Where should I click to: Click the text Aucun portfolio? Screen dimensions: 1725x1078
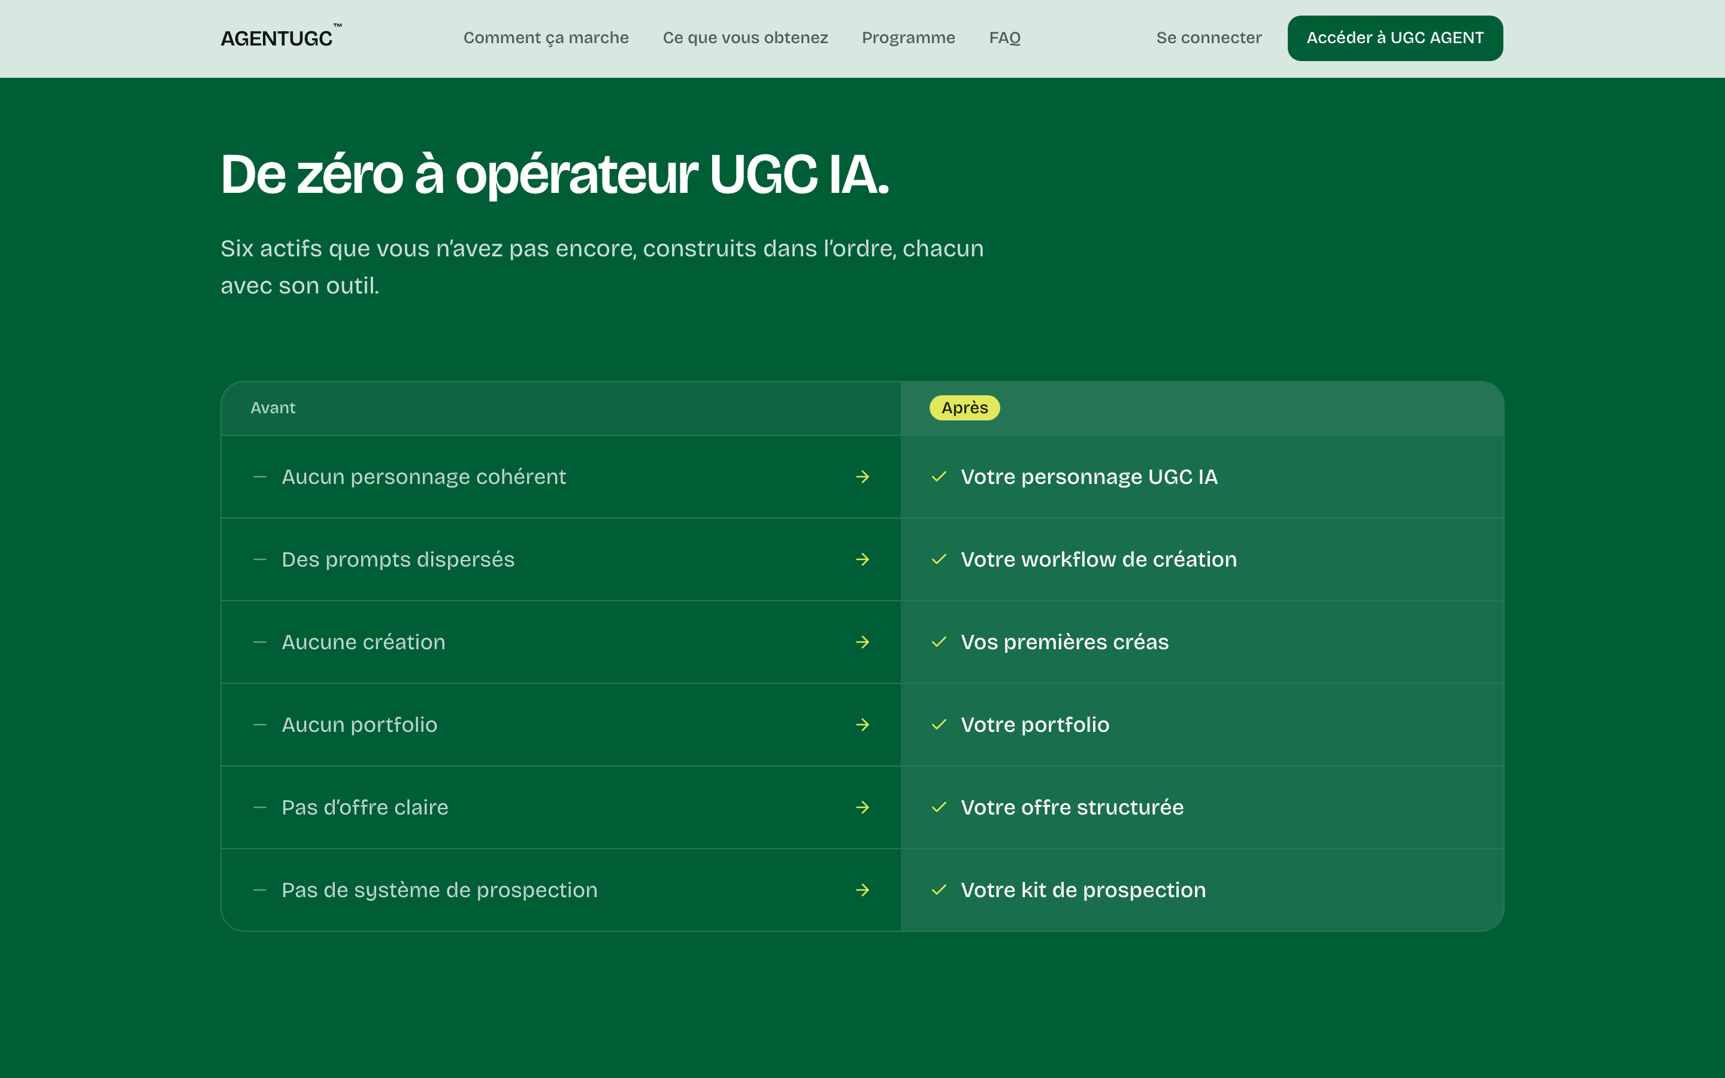pos(359,725)
